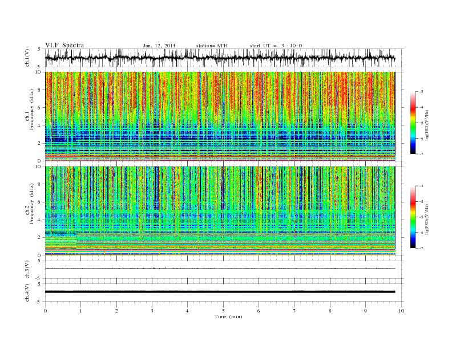This screenshot has width=452, height=349.
Task: Click the thin ch.3 voltage trace line
Action: (220, 269)
